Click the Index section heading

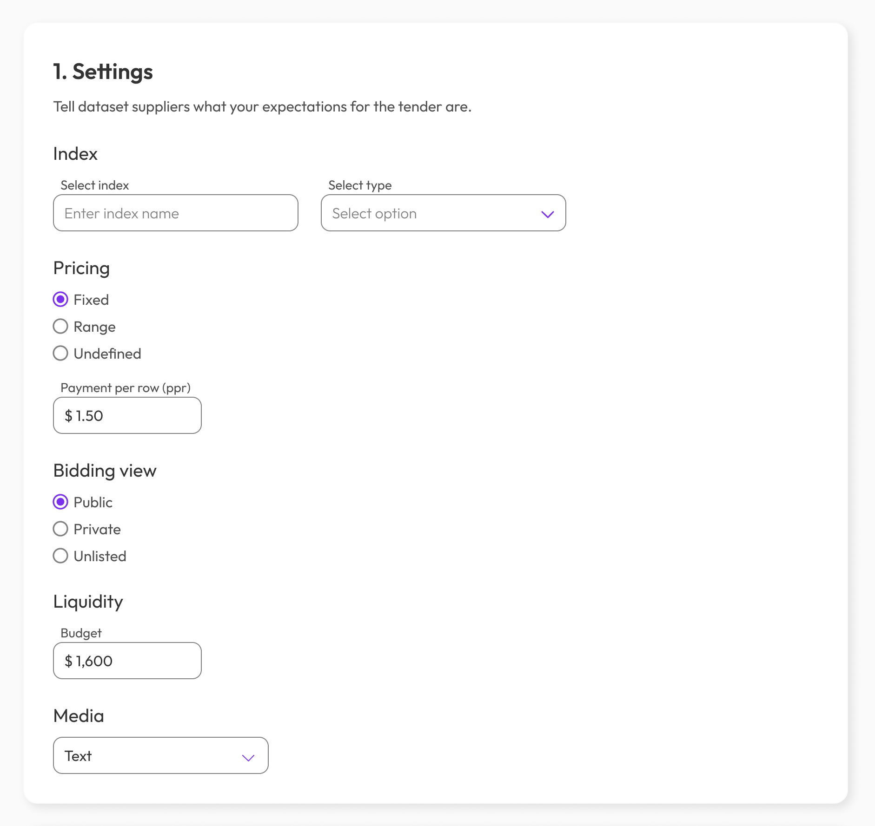(x=75, y=153)
